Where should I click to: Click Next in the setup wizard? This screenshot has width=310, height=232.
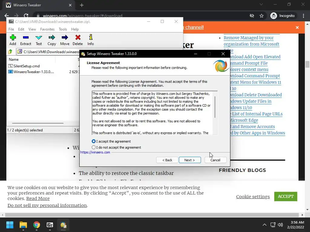click(x=190, y=160)
